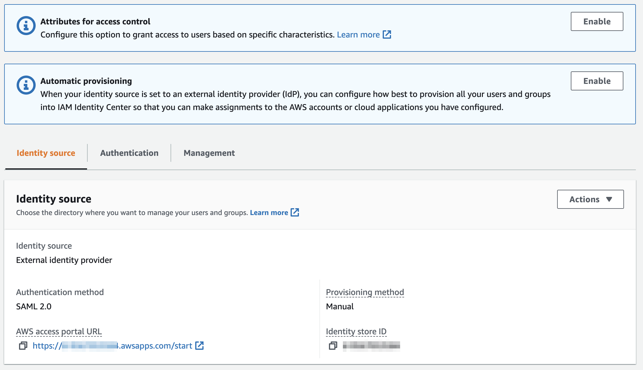
Task: Copy the AWS access portal URL
Action: [23, 346]
